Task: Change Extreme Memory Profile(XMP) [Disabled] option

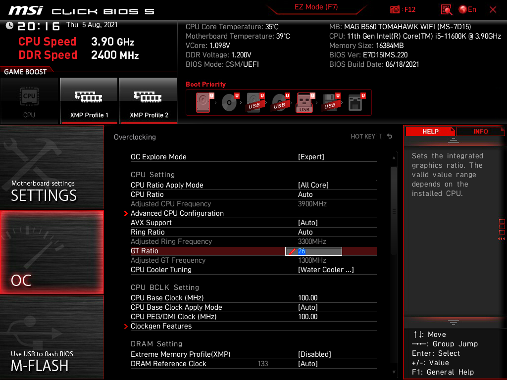Action: coord(314,354)
